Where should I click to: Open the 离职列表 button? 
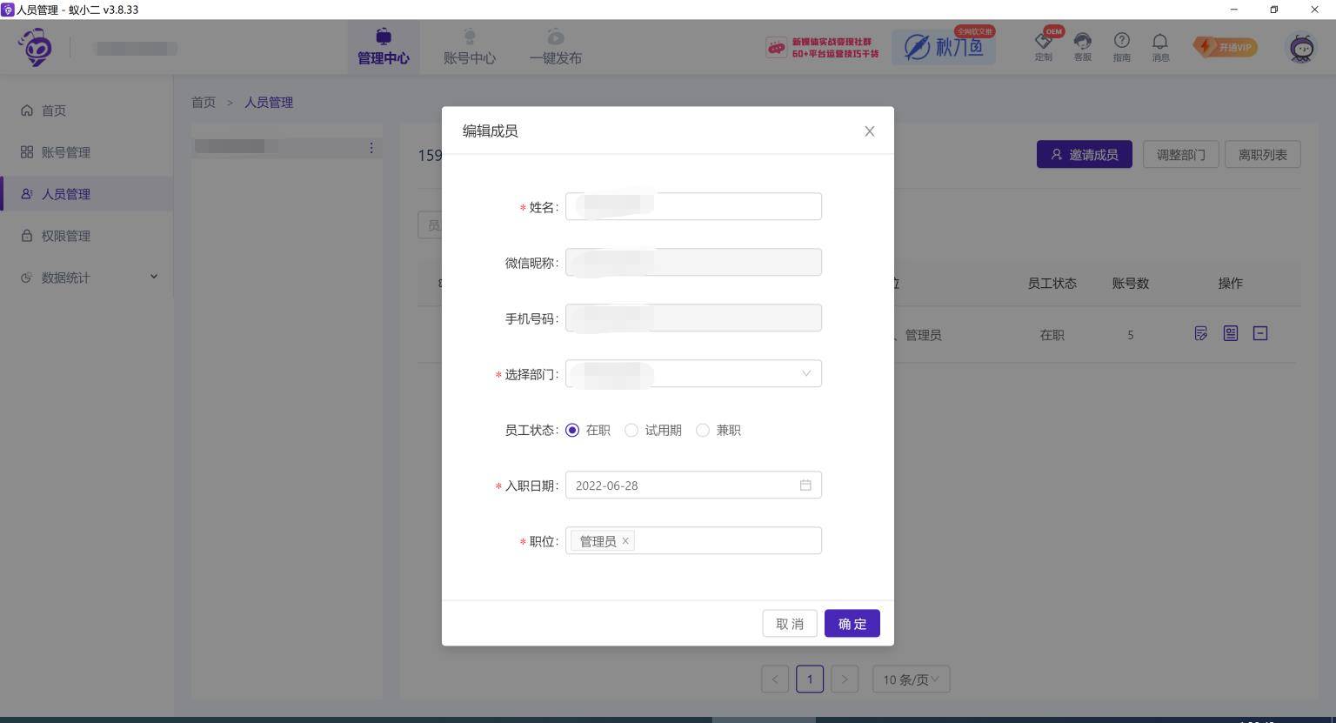[x=1263, y=154]
